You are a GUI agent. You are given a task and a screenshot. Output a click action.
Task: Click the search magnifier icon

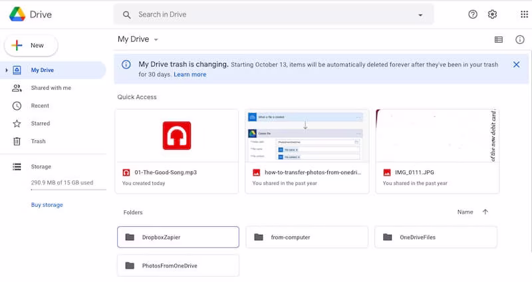[126, 15]
